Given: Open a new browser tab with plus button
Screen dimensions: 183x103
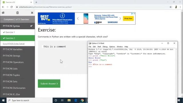Looking at the screenshot, I should (x=36, y=2).
